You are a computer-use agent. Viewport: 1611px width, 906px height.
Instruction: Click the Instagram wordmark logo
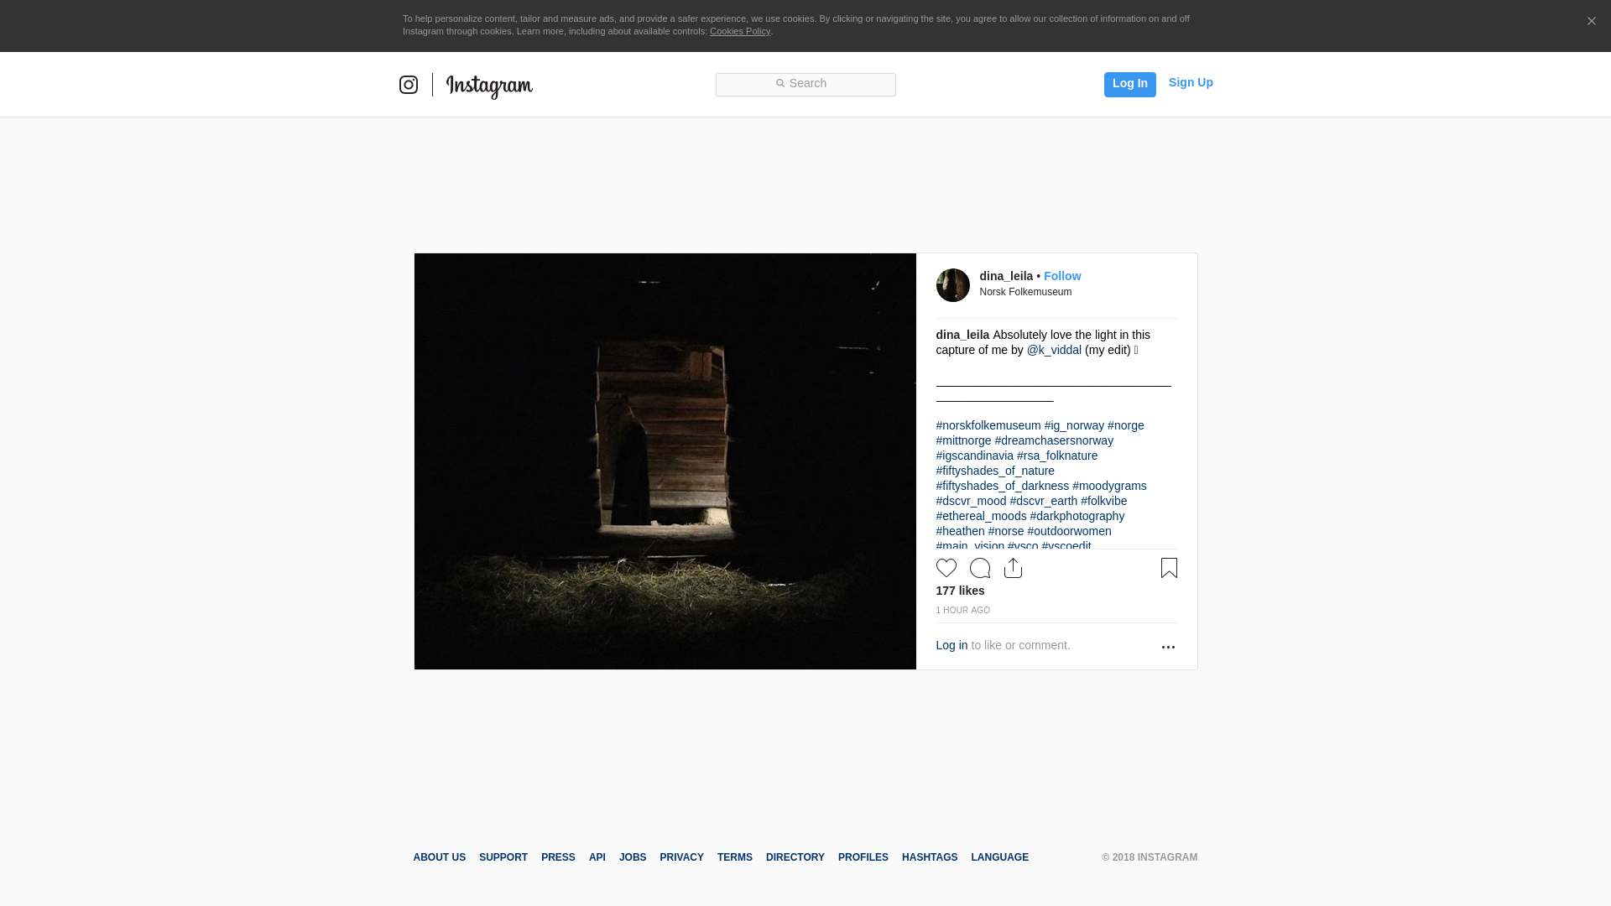pyautogui.click(x=489, y=86)
